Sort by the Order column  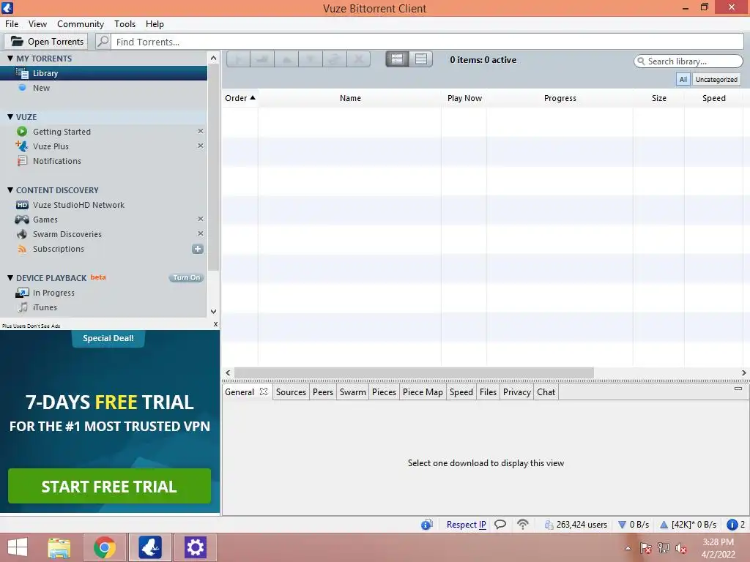point(240,98)
